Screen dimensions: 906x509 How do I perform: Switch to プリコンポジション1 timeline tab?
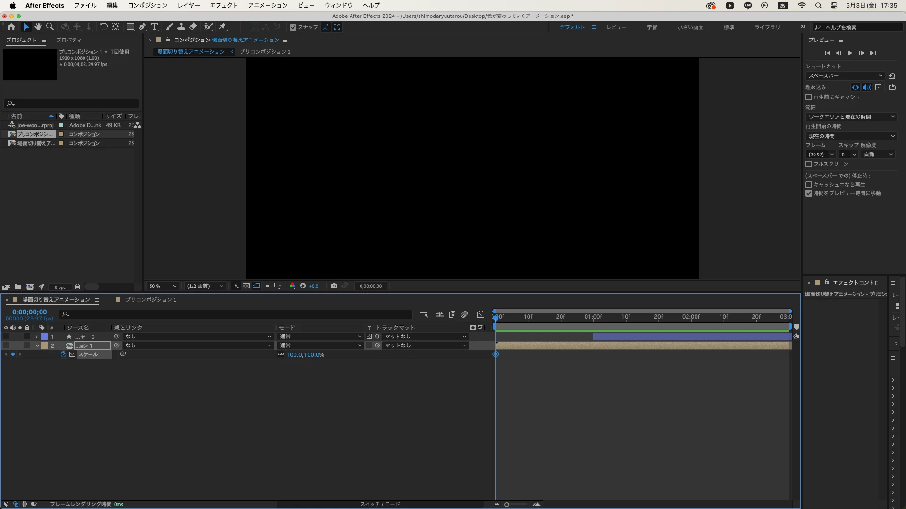point(150,300)
